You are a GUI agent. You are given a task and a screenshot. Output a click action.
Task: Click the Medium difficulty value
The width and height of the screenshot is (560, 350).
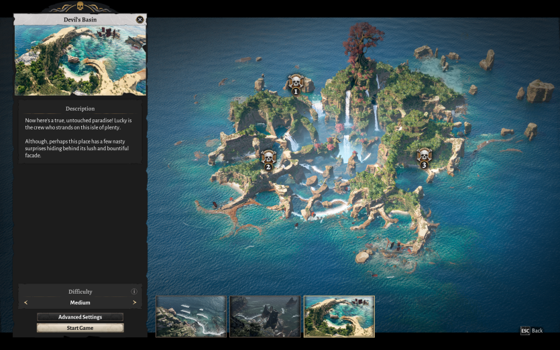pos(80,302)
